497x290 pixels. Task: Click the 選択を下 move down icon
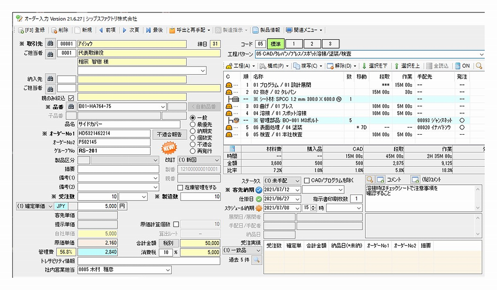[364, 66]
